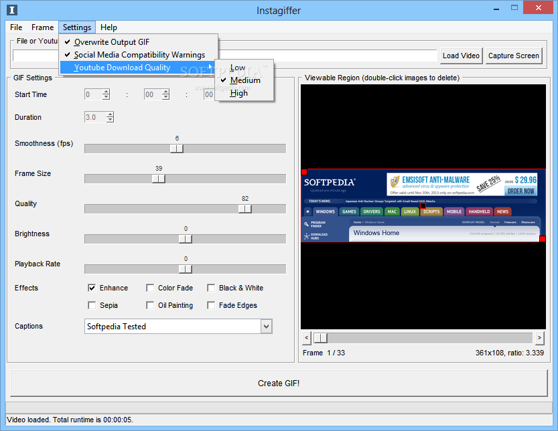
Task: Select Medium download quality
Action: (244, 80)
